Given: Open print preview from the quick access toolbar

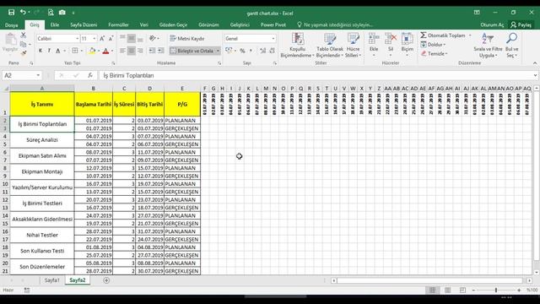Looking at the screenshot, I should click(51, 13).
